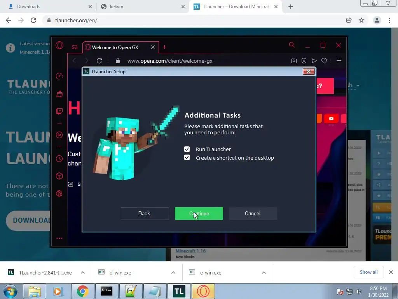
Task: Take snapshot with Opera camera icon
Action: [294, 61]
